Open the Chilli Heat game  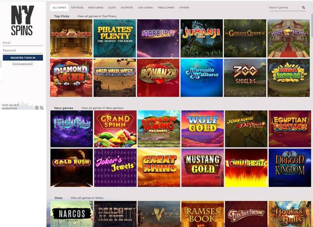point(246,168)
